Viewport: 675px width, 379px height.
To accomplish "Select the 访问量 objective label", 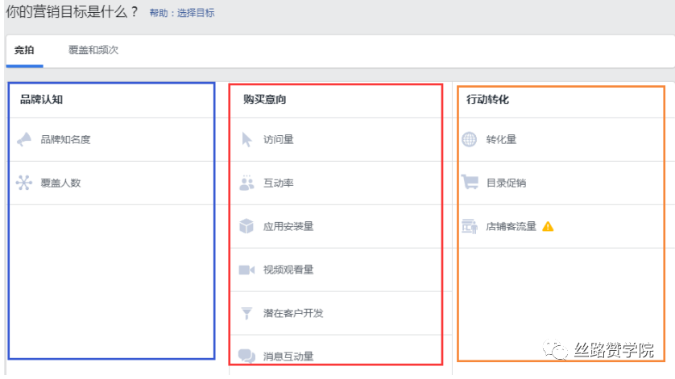I will coord(279,139).
